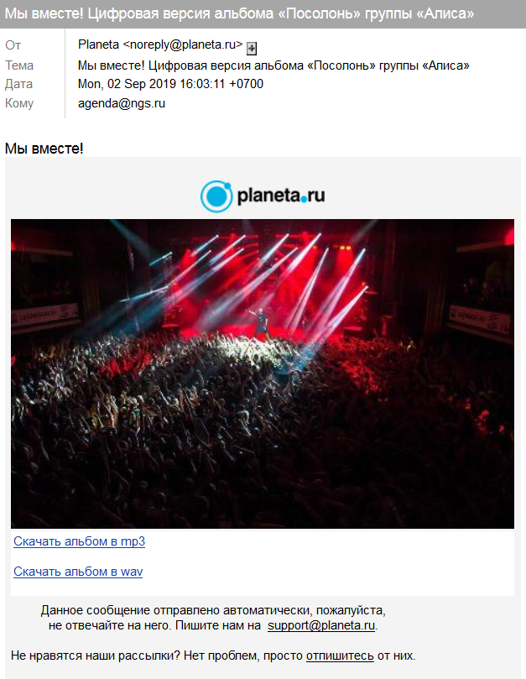Click the email title bar heading
This screenshot has width=526, height=679.
[x=239, y=14]
